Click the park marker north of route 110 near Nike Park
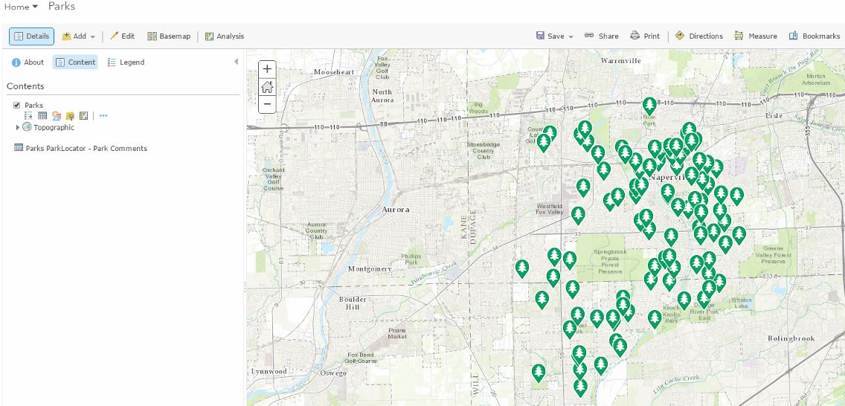 click(649, 105)
